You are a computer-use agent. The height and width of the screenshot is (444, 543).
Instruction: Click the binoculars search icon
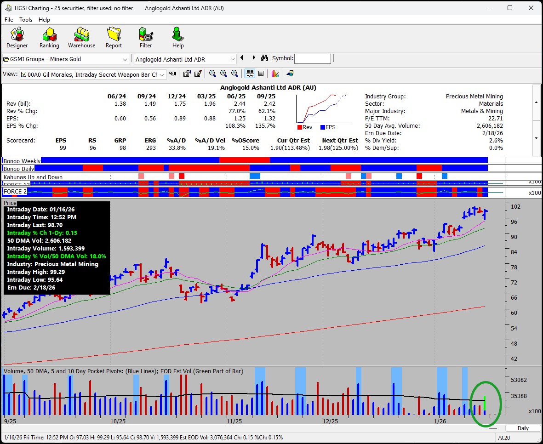pyautogui.click(x=264, y=58)
